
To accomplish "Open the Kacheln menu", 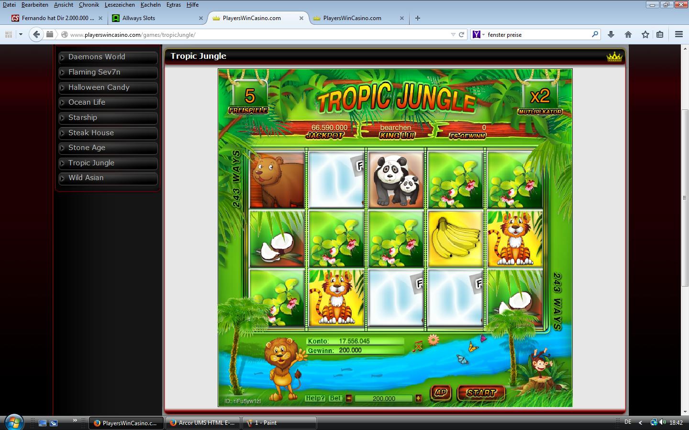I will click(x=151, y=4).
